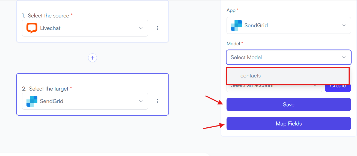Open the three-dot menu beside SendGrid target
Image resolution: width=357 pixels, height=156 pixels.
[x=157, y=101]
